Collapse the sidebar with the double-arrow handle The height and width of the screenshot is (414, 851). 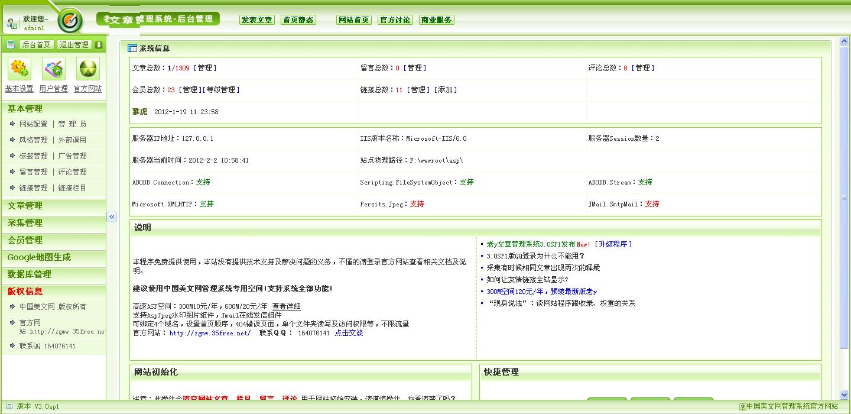[112, 217]
